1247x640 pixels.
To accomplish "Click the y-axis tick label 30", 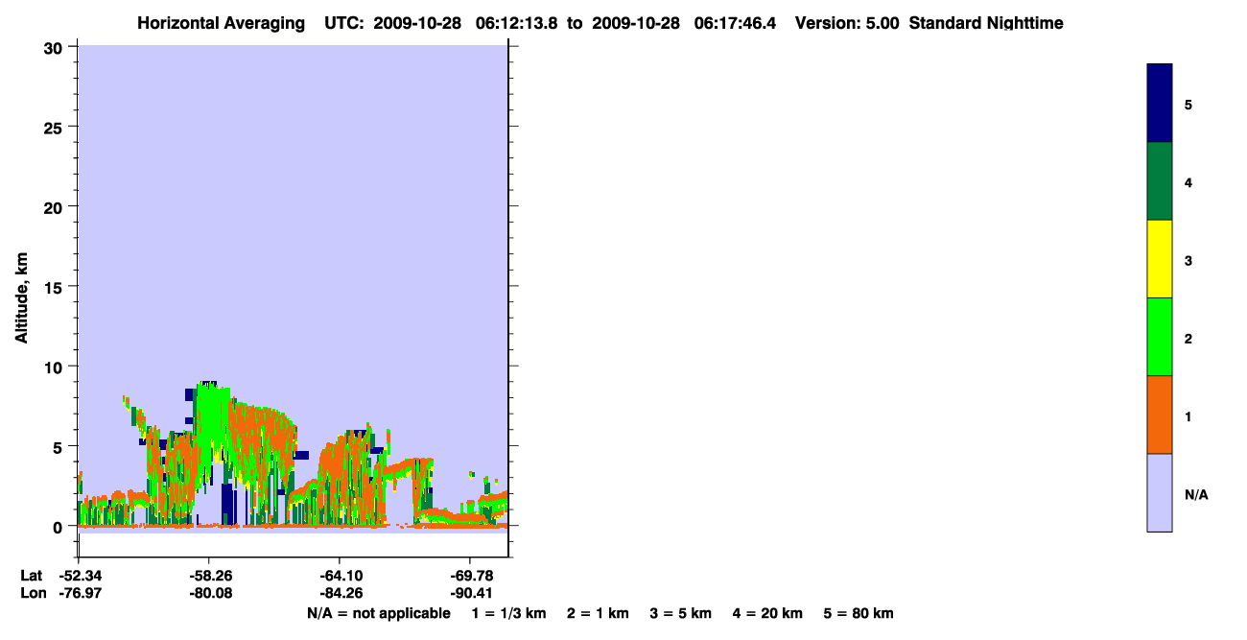I will click(56, 47).
